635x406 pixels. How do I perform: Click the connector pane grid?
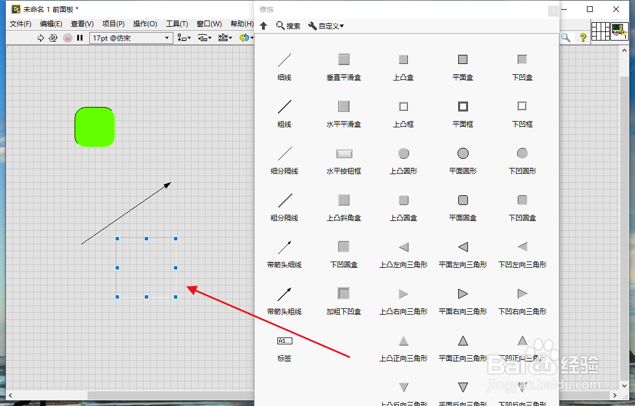pyautogui.click(x=601, y=31)
